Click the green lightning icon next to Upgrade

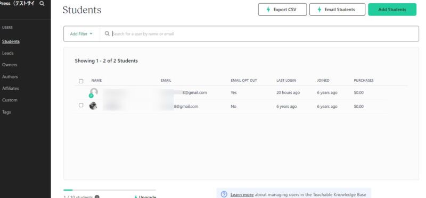coord(136,197)
